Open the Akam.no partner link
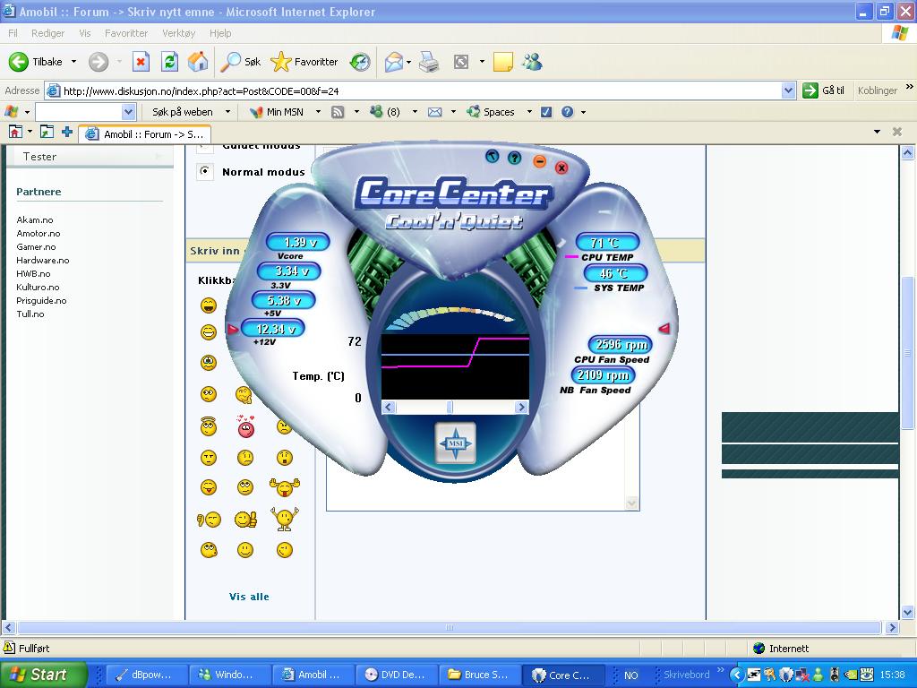 35,220
